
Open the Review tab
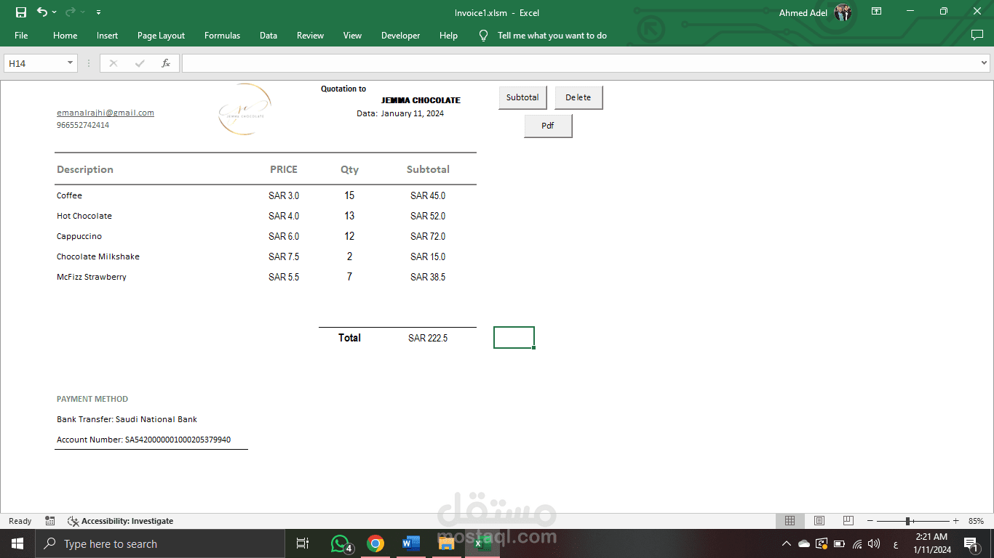tap(310, 36)
